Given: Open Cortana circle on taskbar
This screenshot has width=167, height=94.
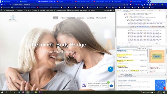Looking at the screenshot, I should (10, 92).
